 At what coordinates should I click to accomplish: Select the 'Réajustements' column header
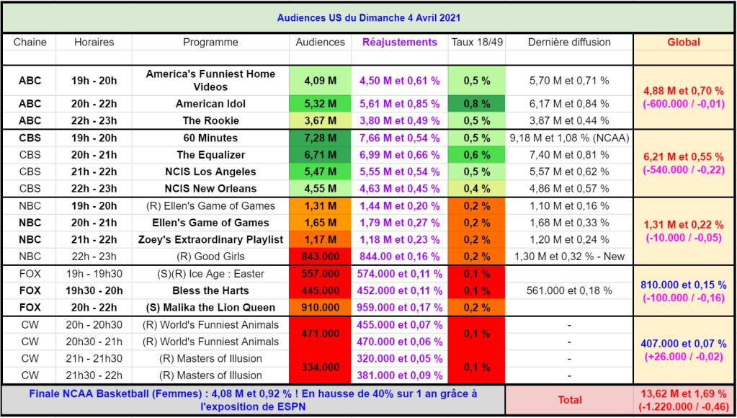tap(399, 42)
